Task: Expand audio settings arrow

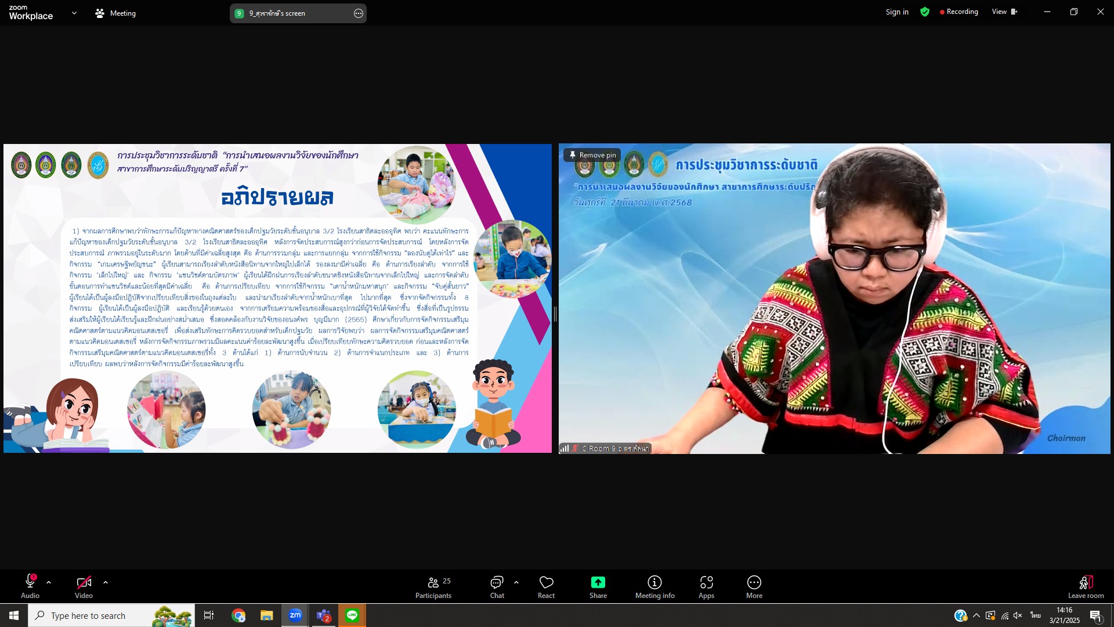Action: (x=49, y=582)
